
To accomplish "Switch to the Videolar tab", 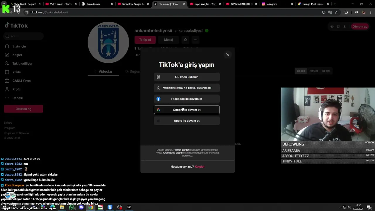I will [103, 72].
